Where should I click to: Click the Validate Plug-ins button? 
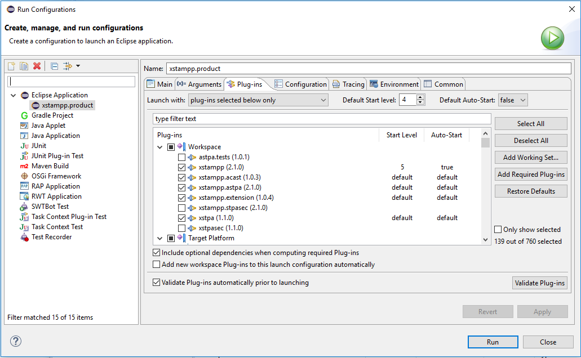coord(539,283)
